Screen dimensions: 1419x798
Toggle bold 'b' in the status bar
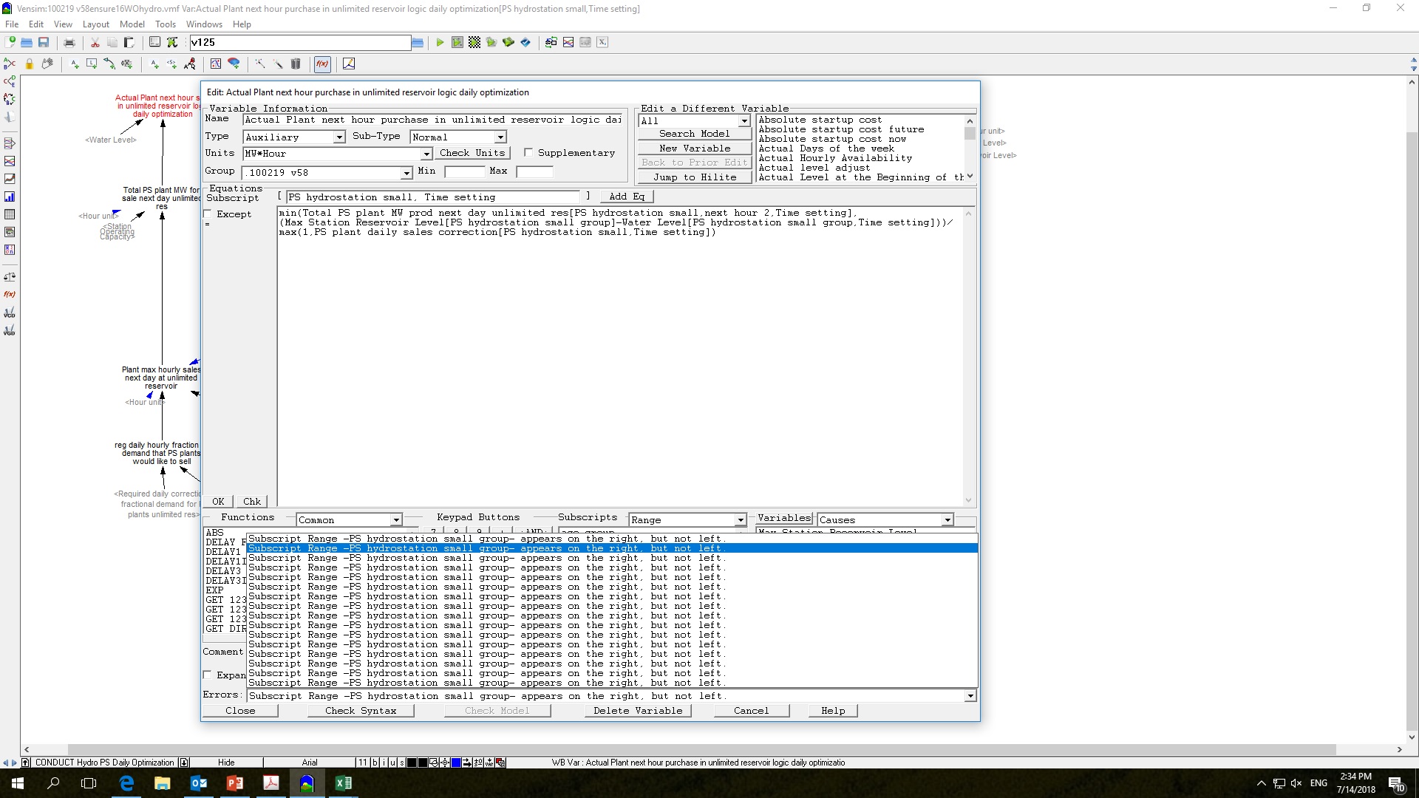375,763
